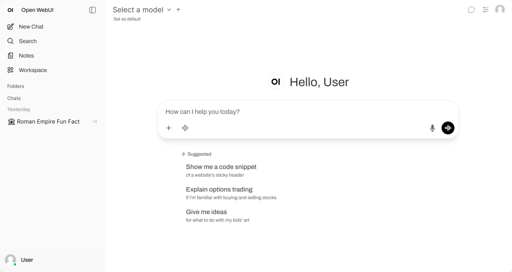Open the integrations icon in chat input
The image size is (512, 272).
185,128
